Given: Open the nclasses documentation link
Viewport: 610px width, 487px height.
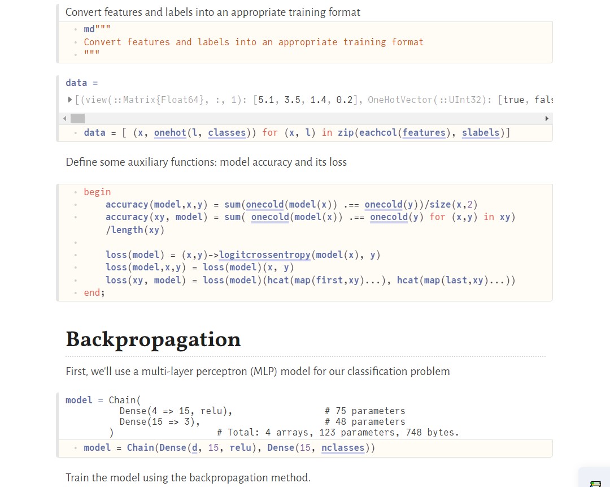Looking at the screenshot, I should pyautogui.click(x=343, y=447).
